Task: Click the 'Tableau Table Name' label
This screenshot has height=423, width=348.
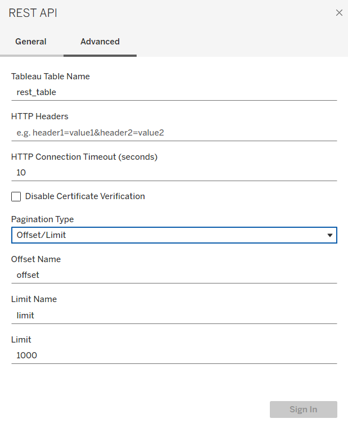Action: coord(51,76)
